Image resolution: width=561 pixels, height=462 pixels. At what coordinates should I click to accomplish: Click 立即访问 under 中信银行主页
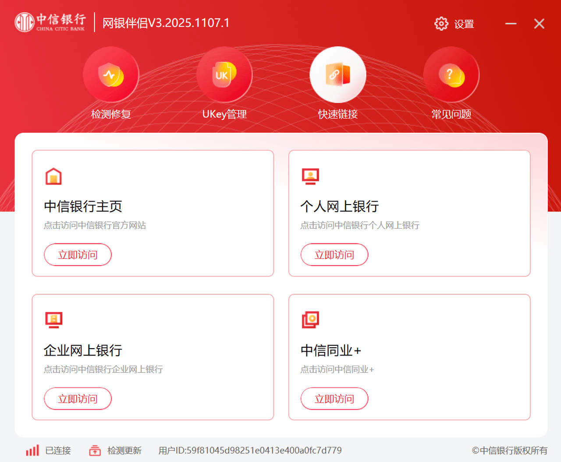point(78,254)
